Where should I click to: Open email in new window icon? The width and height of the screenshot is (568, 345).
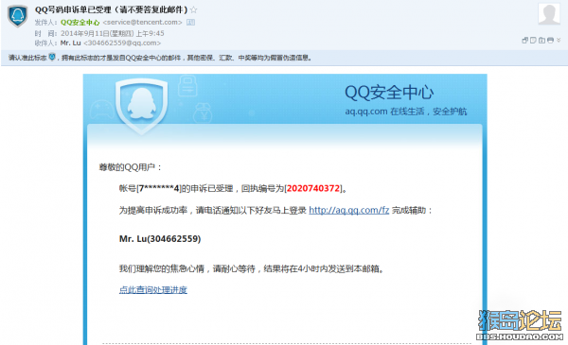[524, 40]
